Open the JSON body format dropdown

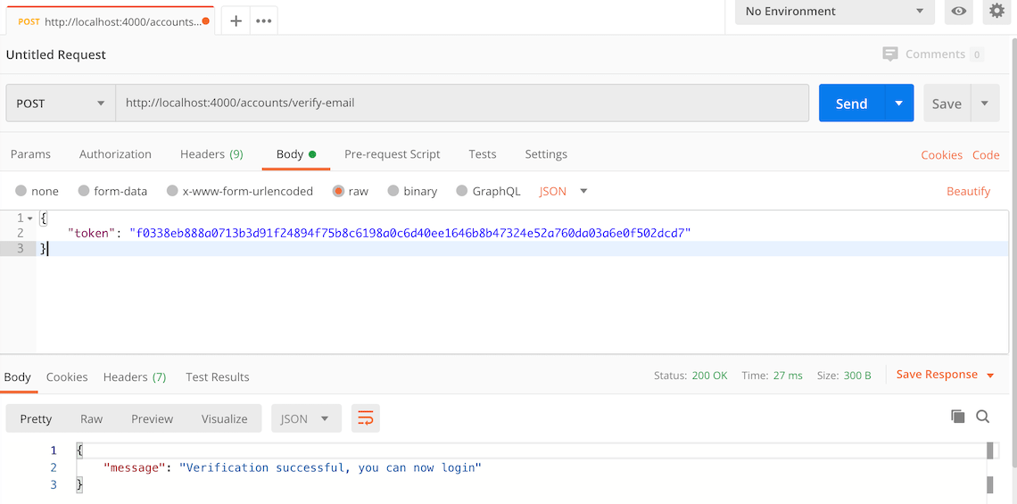coord(563,191)
